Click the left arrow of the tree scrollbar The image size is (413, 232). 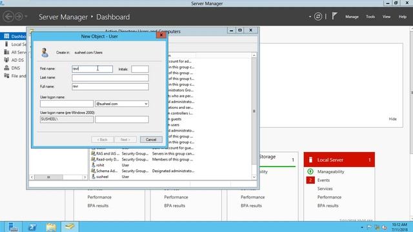pos(32,177)
